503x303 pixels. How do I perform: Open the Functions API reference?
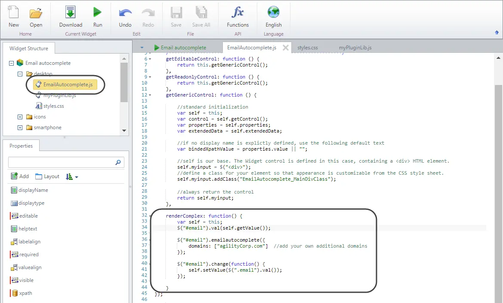point(238,17)
